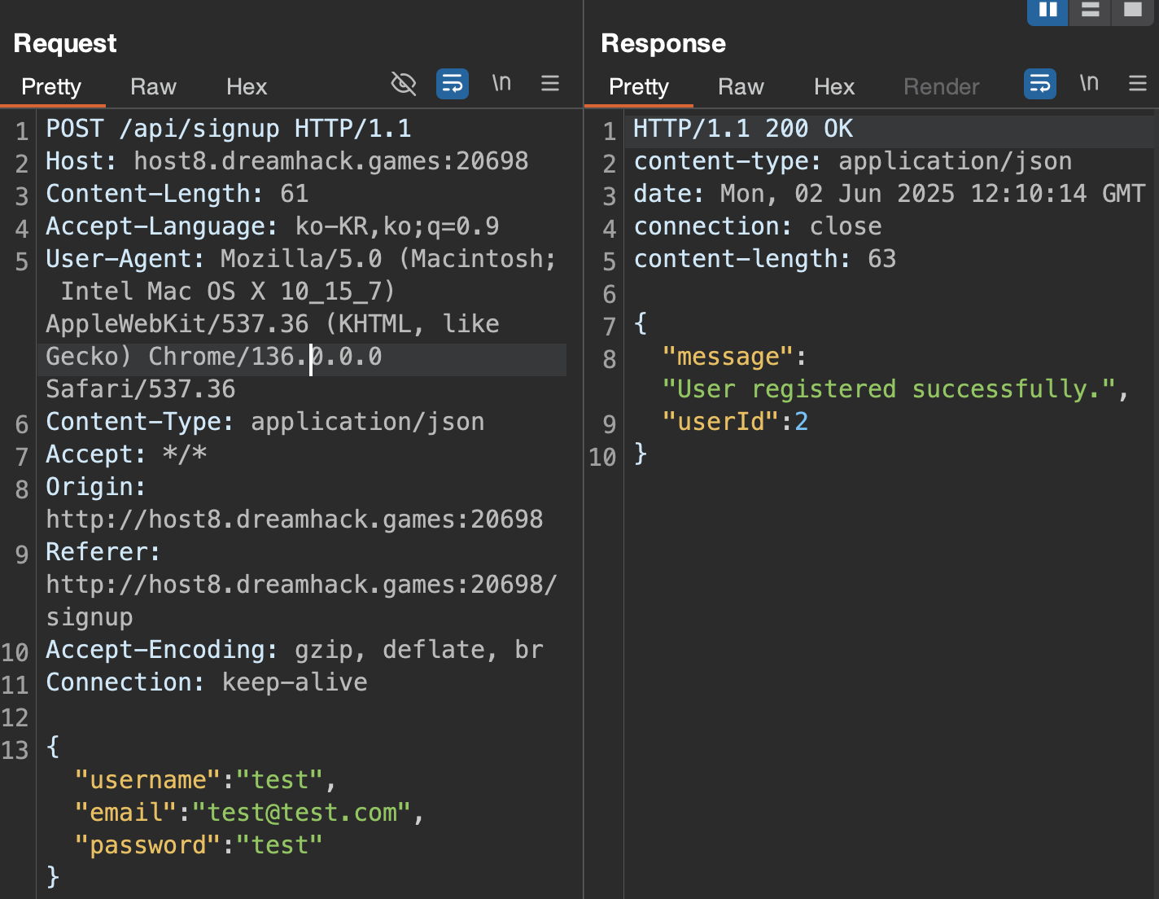This screenshot has height=899, width=1159.
Task: Switch to Response Hex tab
Action: [x=834, y=86]
